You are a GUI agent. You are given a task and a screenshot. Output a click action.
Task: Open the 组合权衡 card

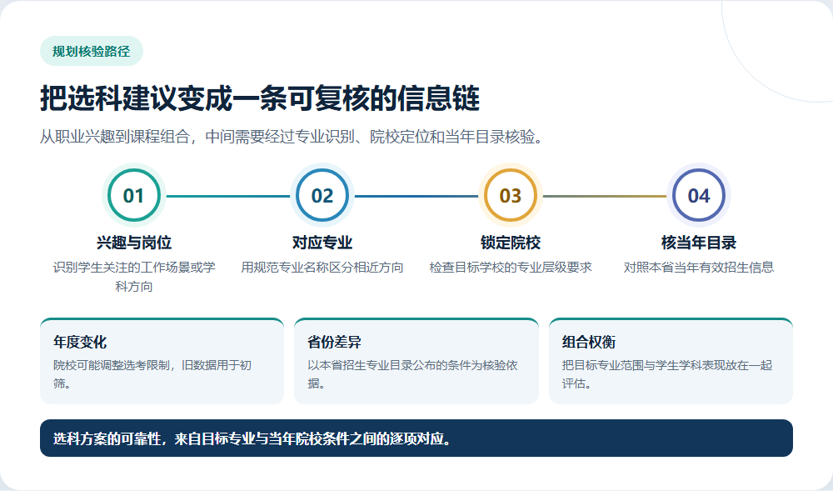[x=671, y=361]
